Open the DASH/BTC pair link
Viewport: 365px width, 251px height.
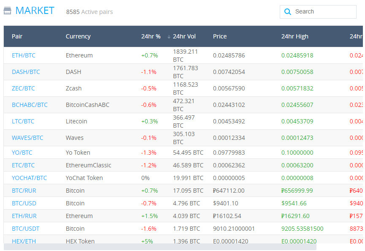(x=26, y=72)
